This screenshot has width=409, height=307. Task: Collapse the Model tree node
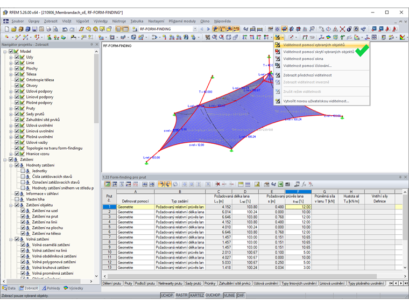5,51
